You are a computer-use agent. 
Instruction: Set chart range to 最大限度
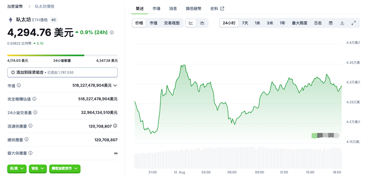point(300,23)
